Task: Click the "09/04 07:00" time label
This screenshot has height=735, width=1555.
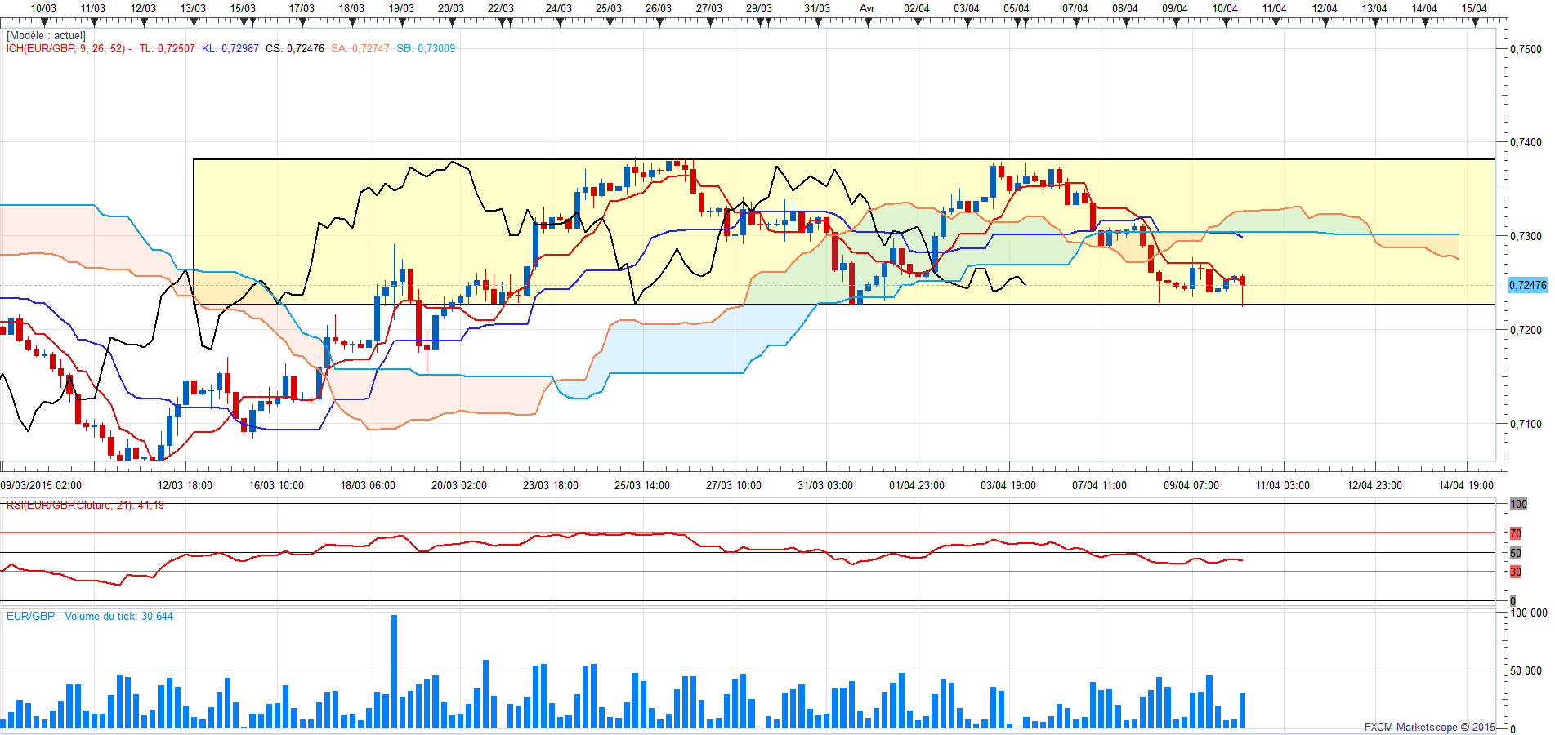Action: pos(1191,485)
